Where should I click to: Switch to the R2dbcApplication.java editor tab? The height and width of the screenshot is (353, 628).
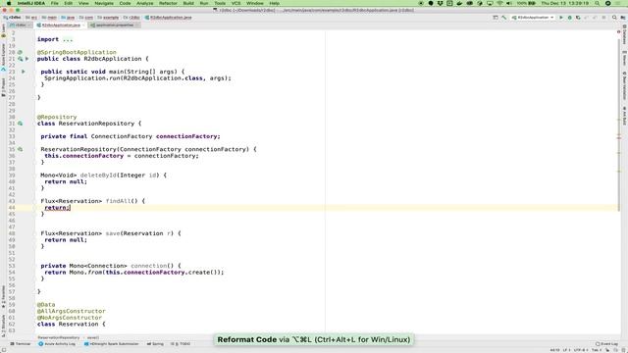point(61,25)
